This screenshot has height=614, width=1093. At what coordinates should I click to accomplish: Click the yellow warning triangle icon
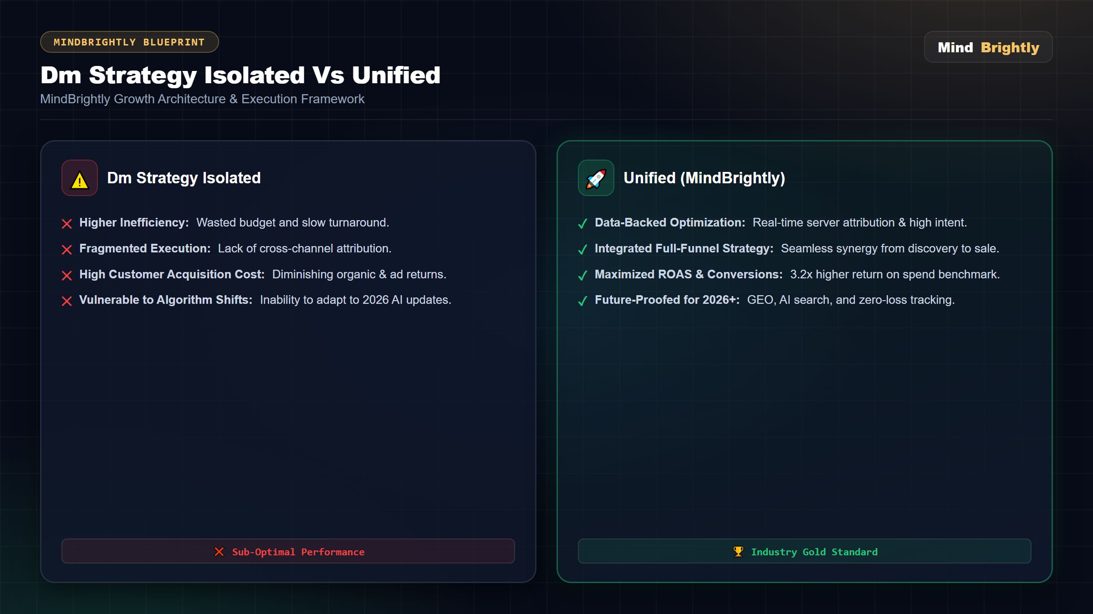pos(80,181)
